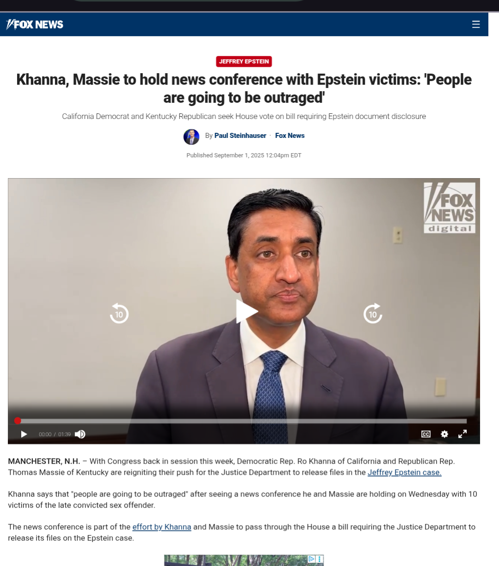Toggle closed captions CC button
The width and height of the screenshot is (499, 566).
[426, 434]
